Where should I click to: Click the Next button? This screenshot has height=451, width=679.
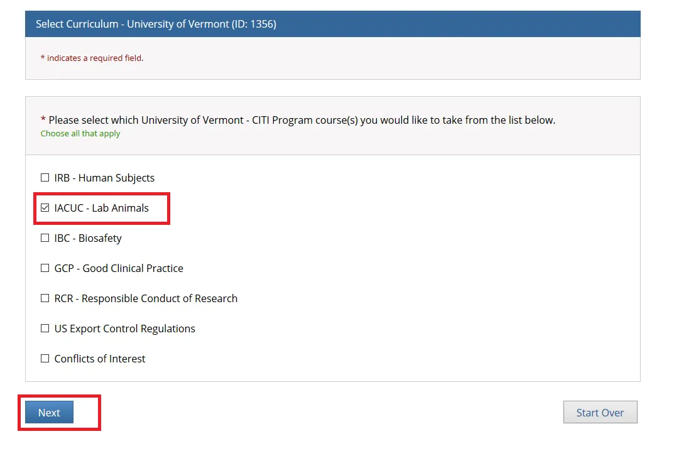(x=49, y=413)
